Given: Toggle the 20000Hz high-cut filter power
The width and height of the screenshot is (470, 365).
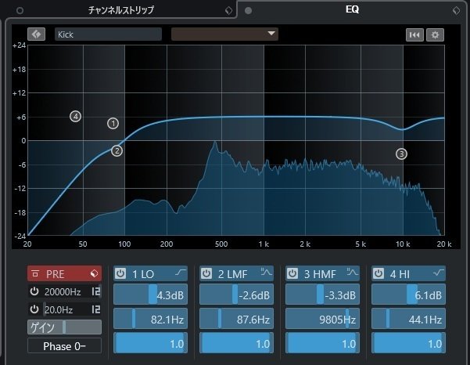Looking at the screenshot, I should (34, 291).
